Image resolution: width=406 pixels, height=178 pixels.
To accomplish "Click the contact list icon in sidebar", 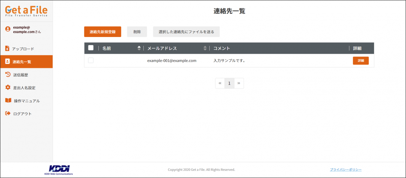I will [7, 61].
